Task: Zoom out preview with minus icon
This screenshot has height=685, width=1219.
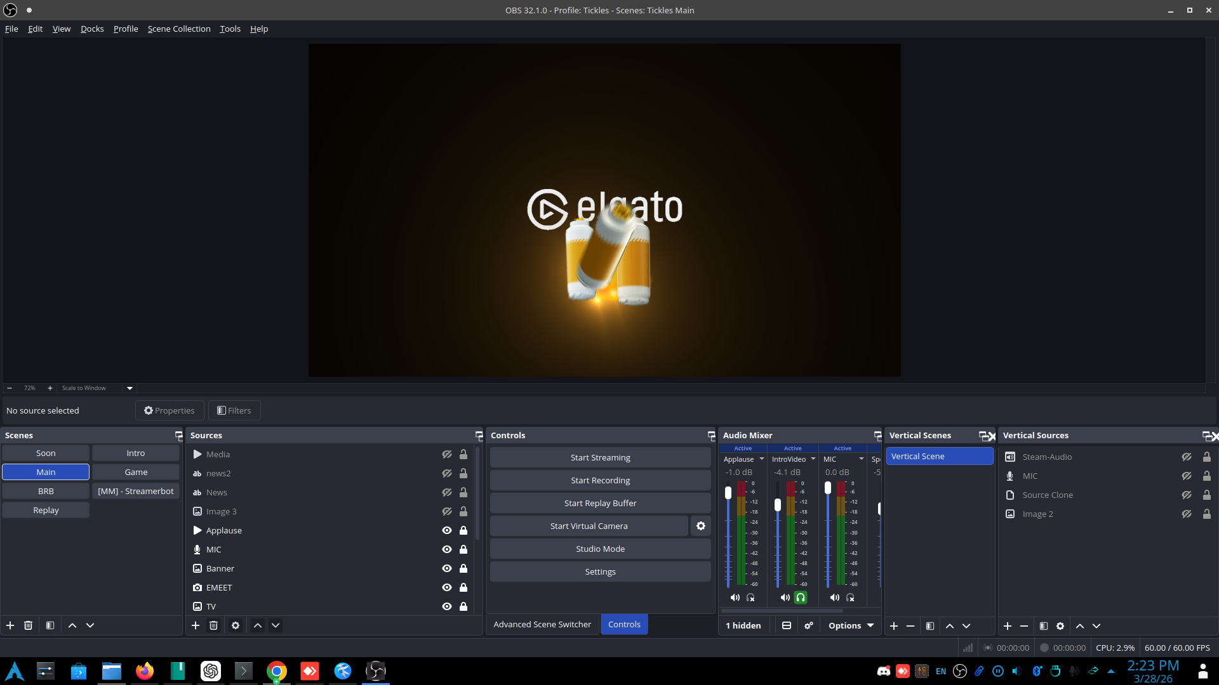Action: pos(10,388)
